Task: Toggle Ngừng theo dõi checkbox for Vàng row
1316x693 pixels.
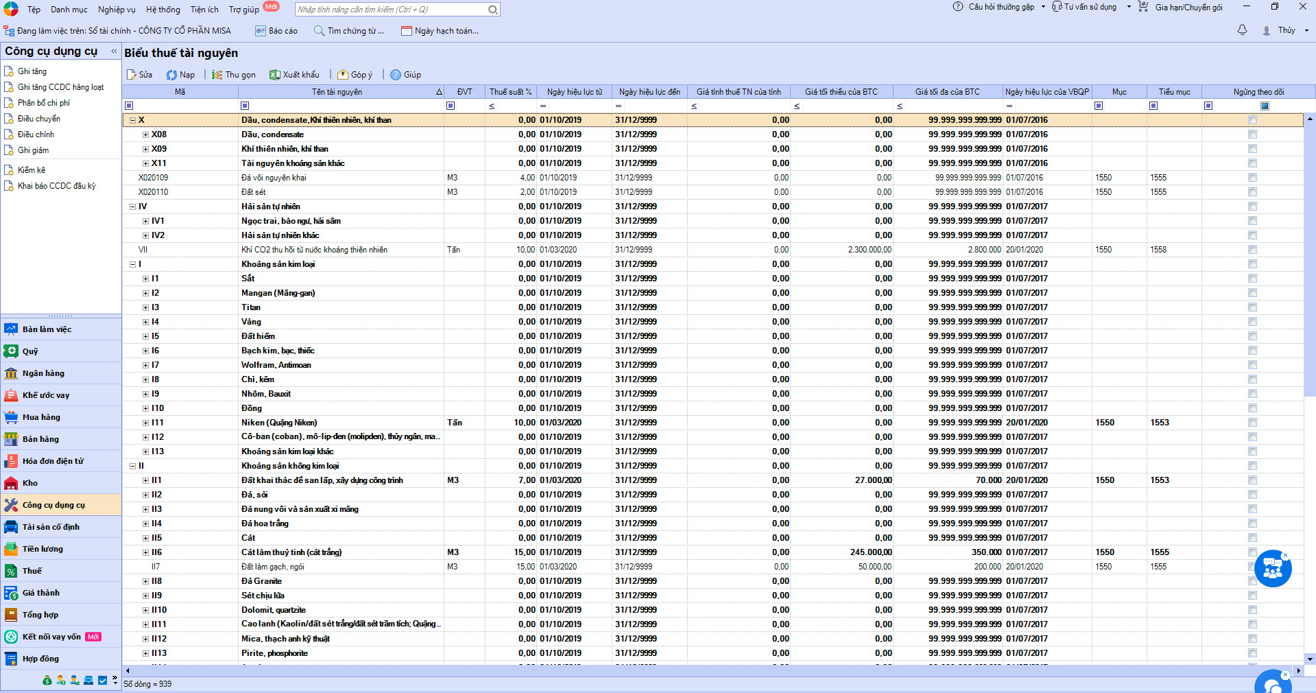Action: point(1252,322)
